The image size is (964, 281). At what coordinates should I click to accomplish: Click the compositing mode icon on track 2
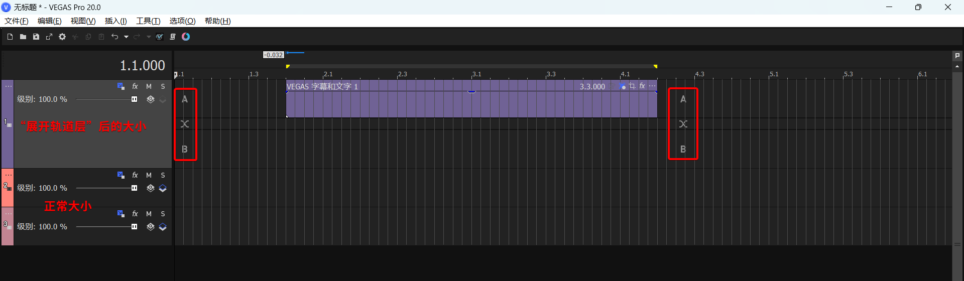coord(151,188)
